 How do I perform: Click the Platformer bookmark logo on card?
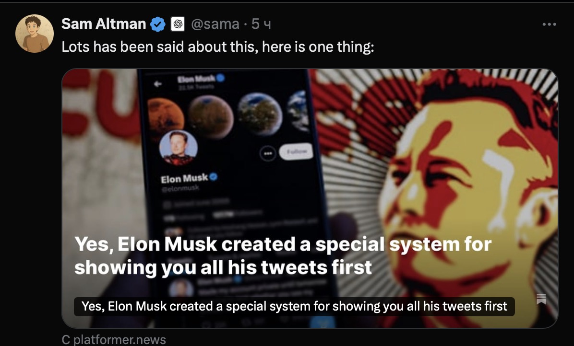[541, 299]
